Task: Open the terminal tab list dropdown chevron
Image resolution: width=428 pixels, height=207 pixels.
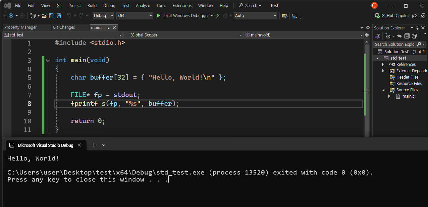Action: 104,145
